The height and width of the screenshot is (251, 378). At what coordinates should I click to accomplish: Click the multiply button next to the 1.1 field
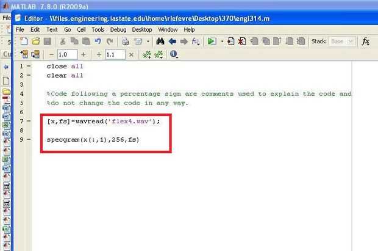[x=131, y=55]
